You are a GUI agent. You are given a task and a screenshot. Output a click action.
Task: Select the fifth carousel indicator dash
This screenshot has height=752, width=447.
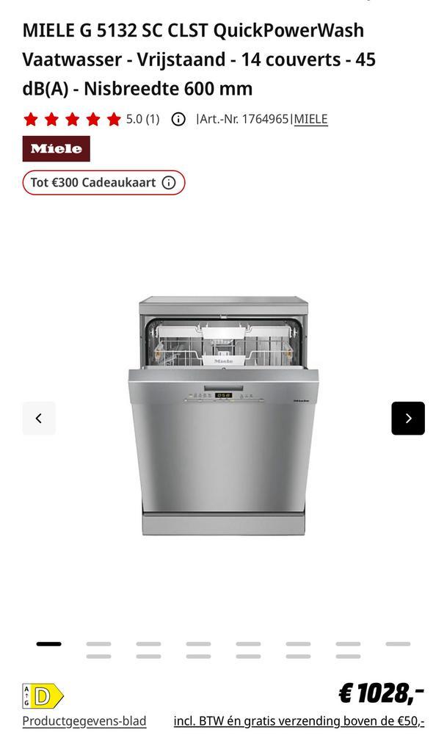248,644
